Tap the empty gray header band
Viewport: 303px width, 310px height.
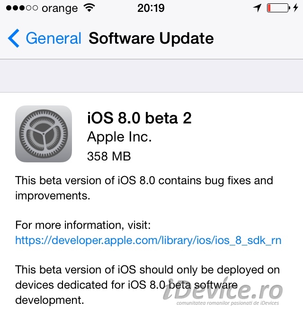[151, 76]
